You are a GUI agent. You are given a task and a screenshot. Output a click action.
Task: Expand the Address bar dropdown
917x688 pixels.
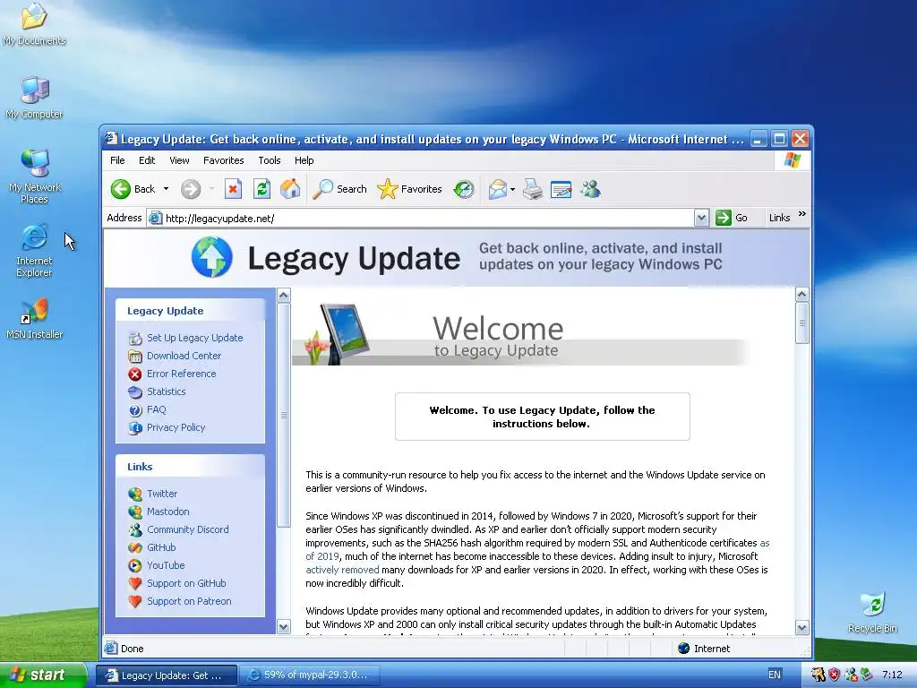click(x=701, y=219)
